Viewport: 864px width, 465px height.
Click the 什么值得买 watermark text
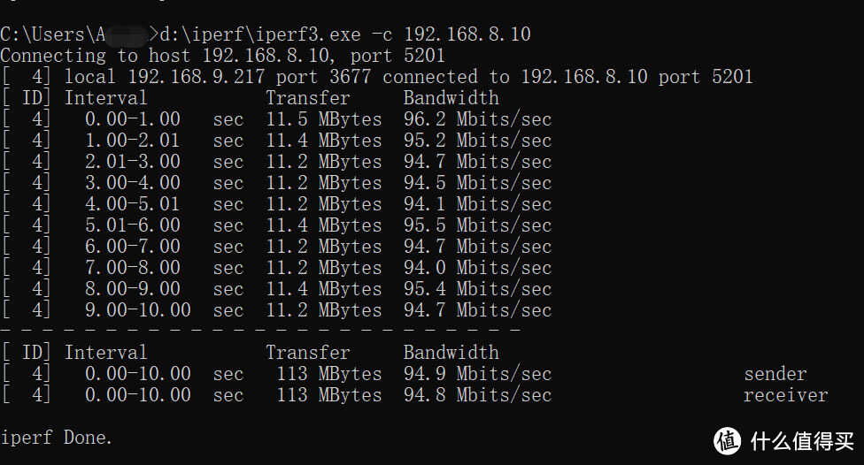(x=802, y=440)
